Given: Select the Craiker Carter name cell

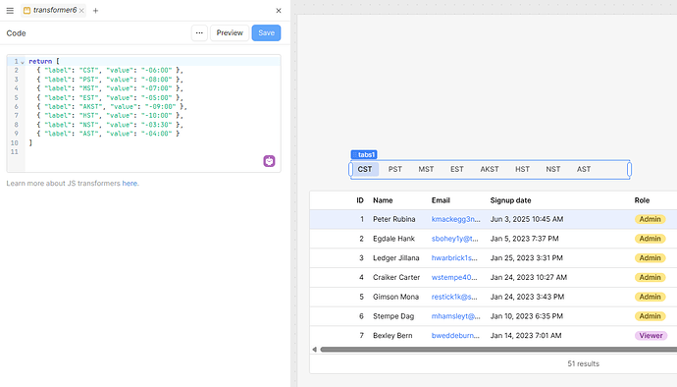Looking at the screenshot, I should [396, 278].
